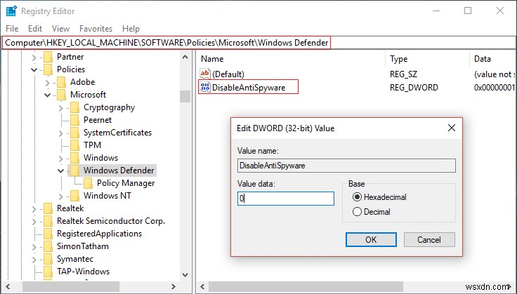
Task: Click the Cryptography folder icon
Action: (x=74, y=107)
